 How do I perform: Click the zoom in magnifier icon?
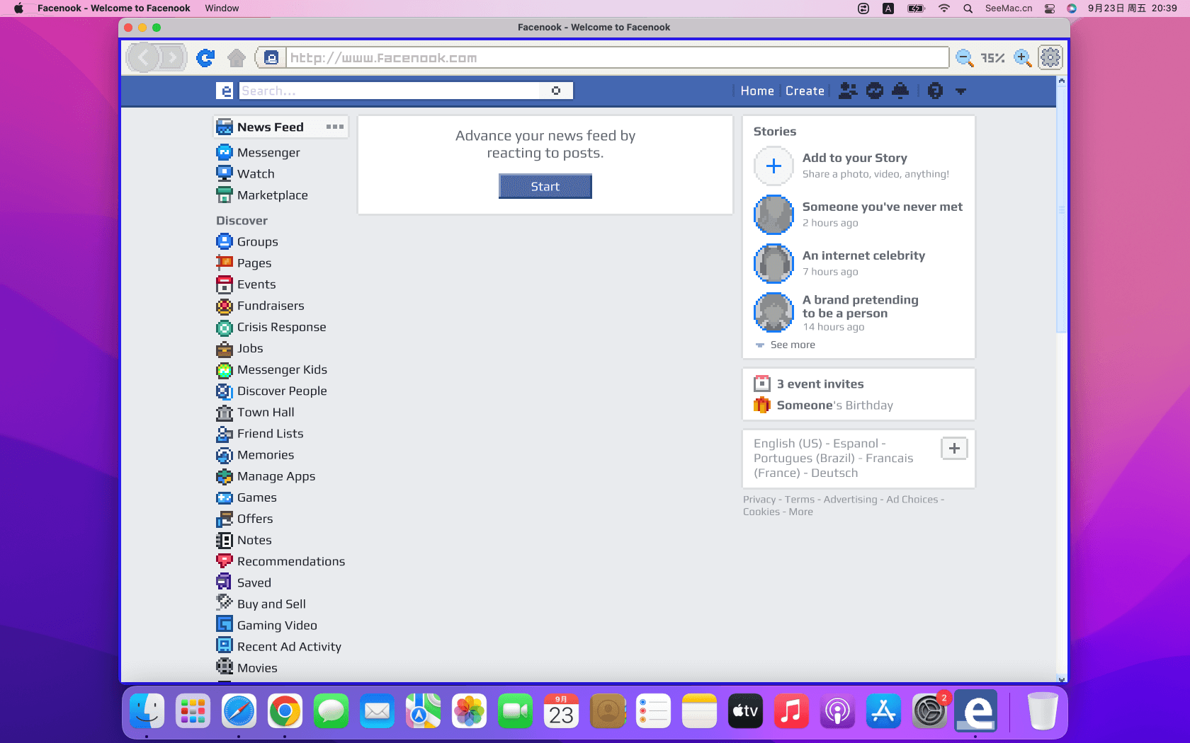[x=1022, y=58]
